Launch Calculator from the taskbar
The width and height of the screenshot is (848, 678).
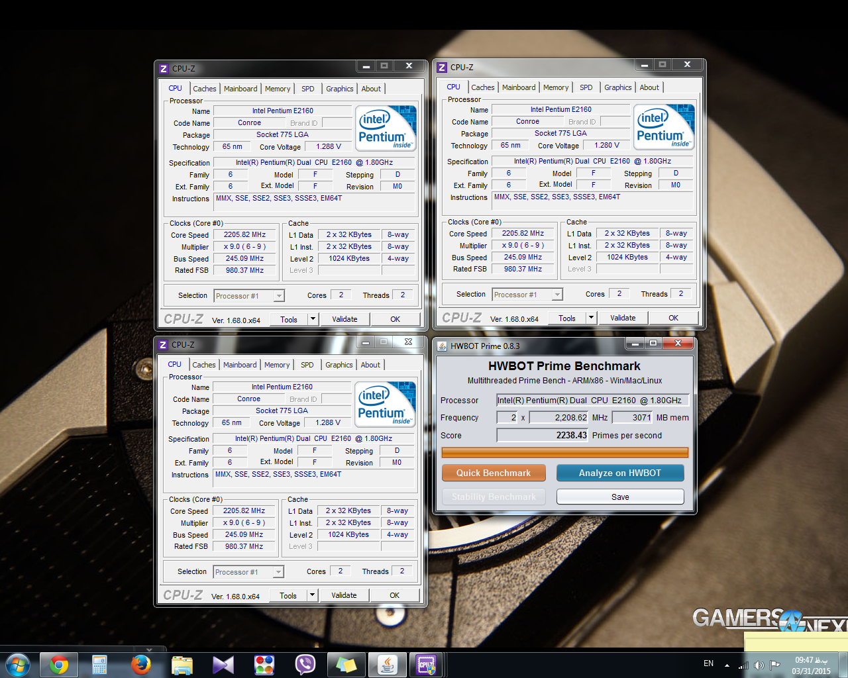(x=99, y=664)
